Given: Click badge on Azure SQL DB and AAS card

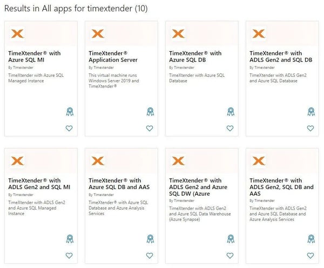Looking at the screenshot, I should pos(150,239).
